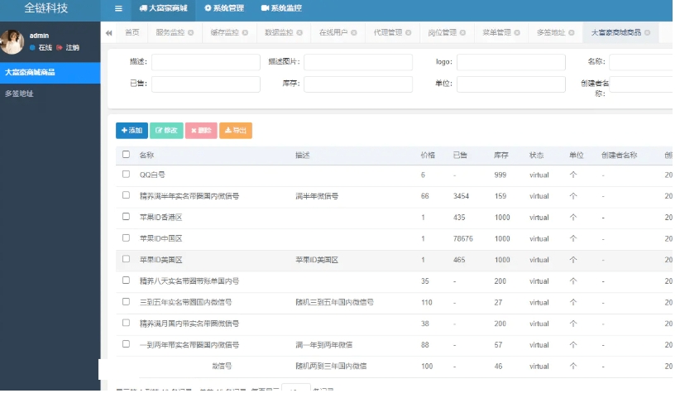Viewport: 680px width, 398px height.
Task: Click the 价格 column header
Action: pyautogui.click(x=428, y=156)
